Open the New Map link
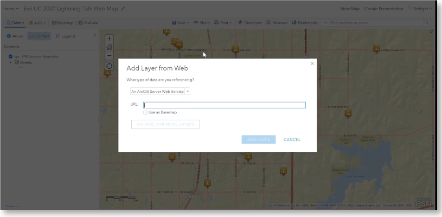Screen dimensions: 442x217 click(x=350, y=9)
